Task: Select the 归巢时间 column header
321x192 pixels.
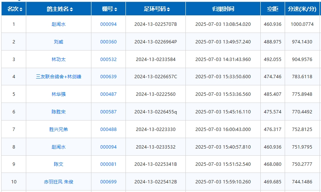Action: pos(223,9)
